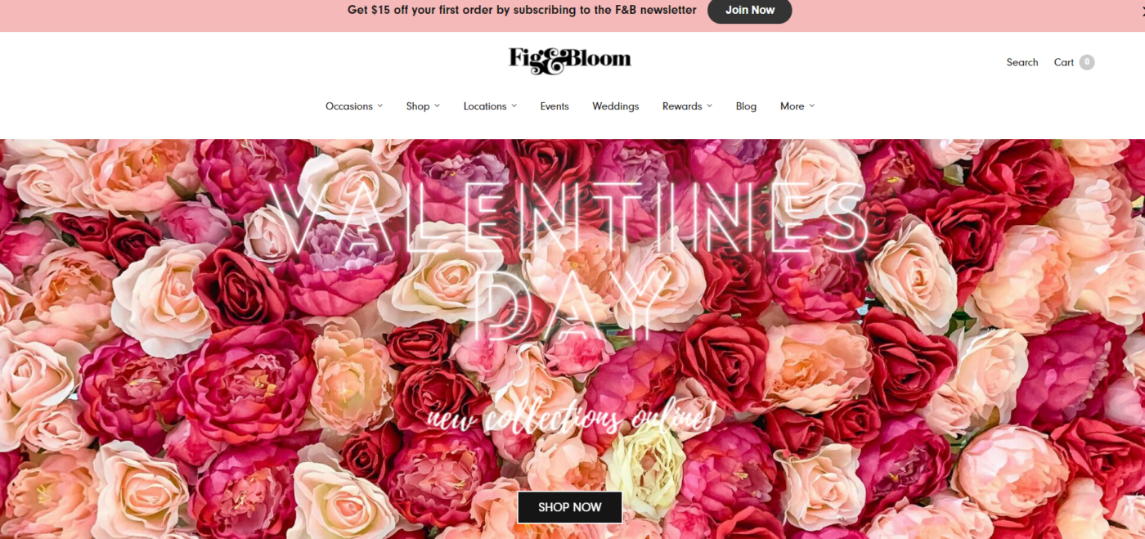Open Search in the header
Image resolution: width=1145 pixels, height=539 pixels.
(1022, 62)
